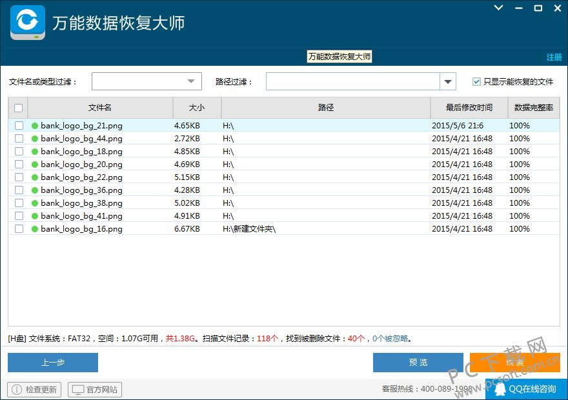Click the size value 2.72KB
This screenshot has width=568, height=400.
pyautogui.click(x=187, y=139)
